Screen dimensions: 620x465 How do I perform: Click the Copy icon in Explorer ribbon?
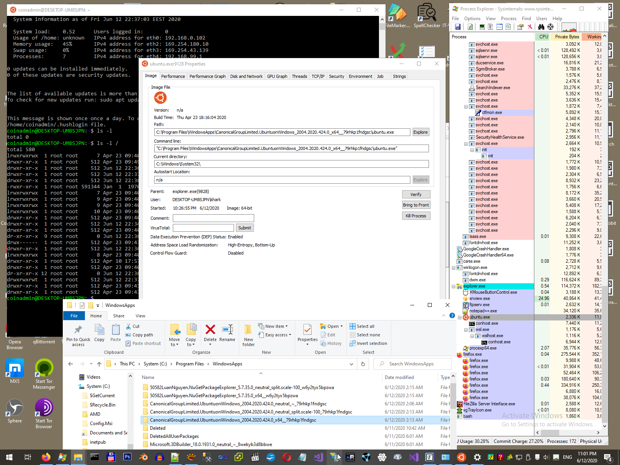click(99, 333)
